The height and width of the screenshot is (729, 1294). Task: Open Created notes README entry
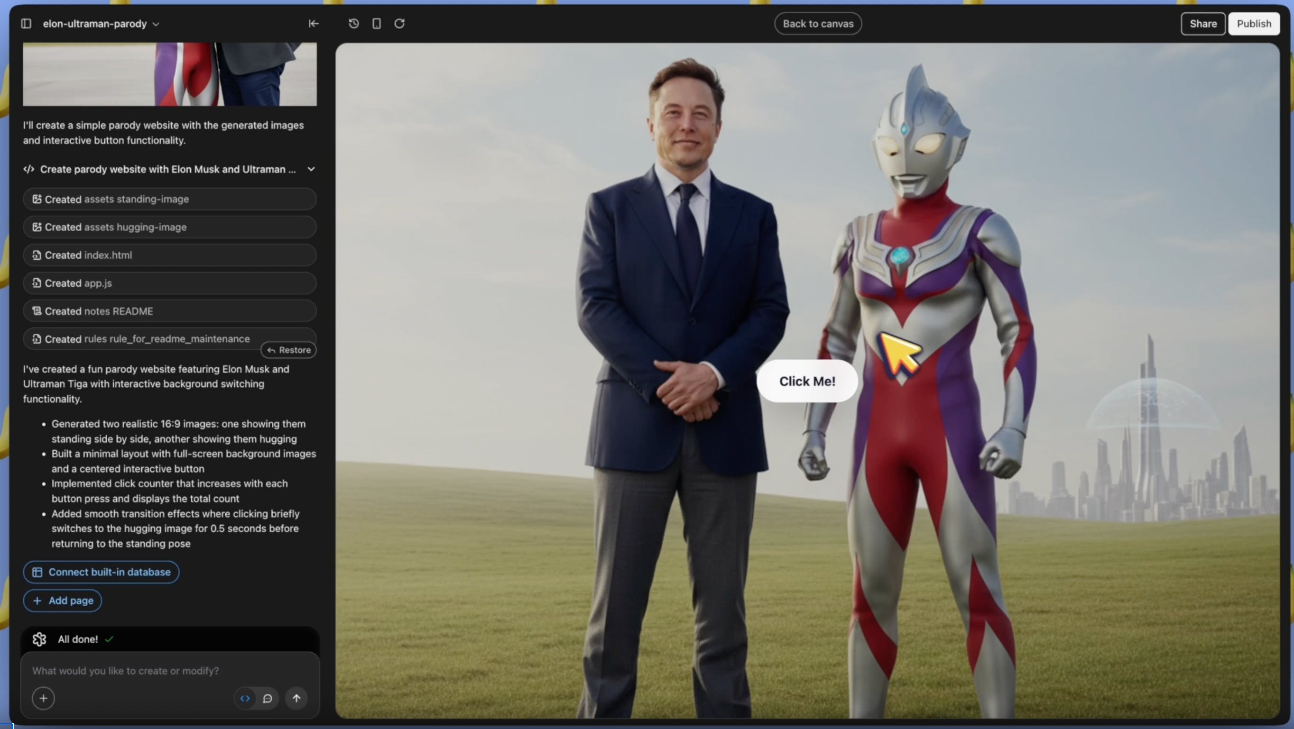pyautogui.click(x=170, y=311)
